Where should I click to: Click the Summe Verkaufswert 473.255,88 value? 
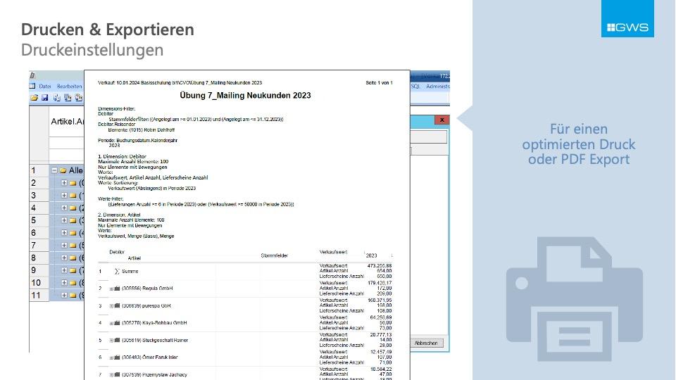[x=380, y=266]
